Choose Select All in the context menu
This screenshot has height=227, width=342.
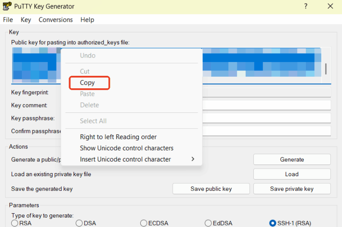(131, 121)
